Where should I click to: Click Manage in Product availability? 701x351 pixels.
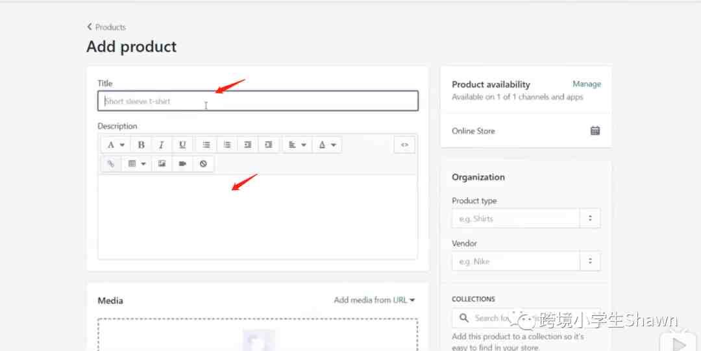point(586,84)
